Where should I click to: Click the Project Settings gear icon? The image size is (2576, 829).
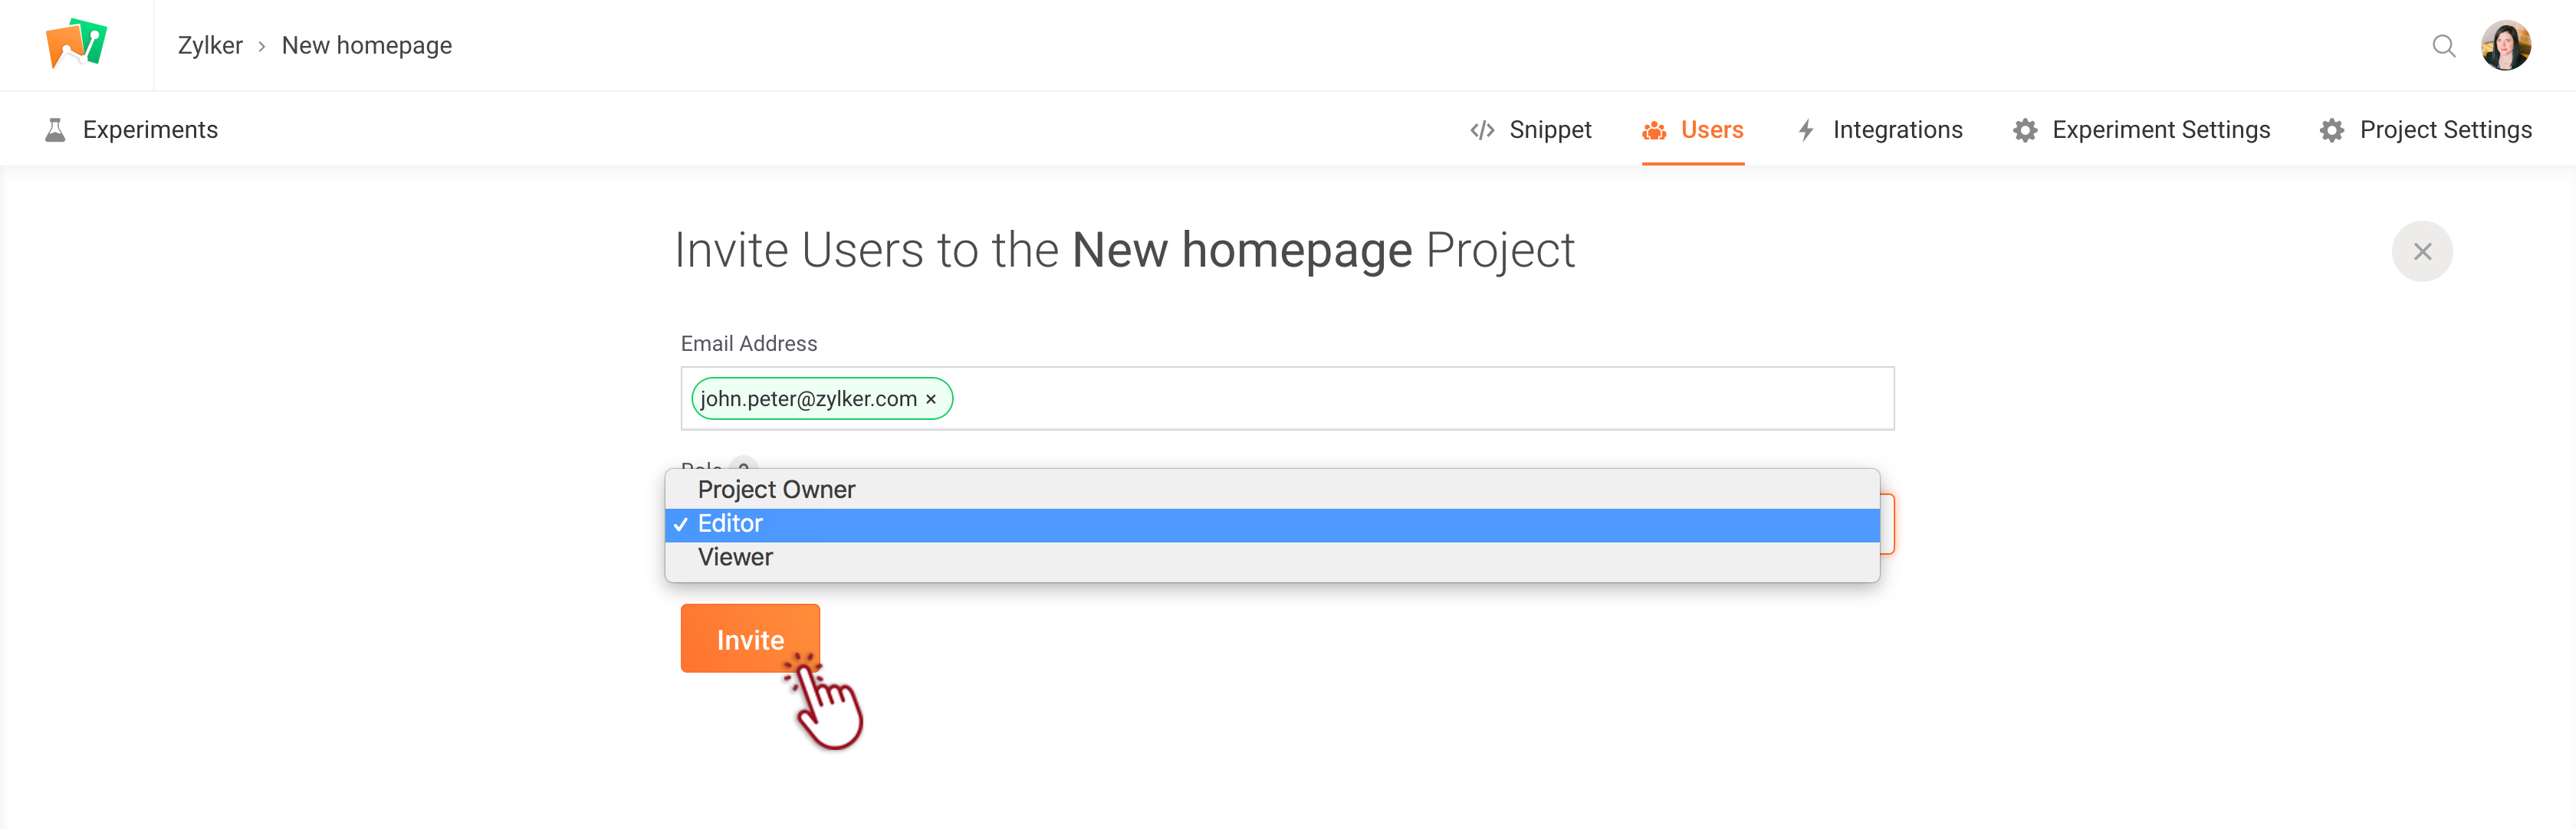click(x=2332, y=129)
